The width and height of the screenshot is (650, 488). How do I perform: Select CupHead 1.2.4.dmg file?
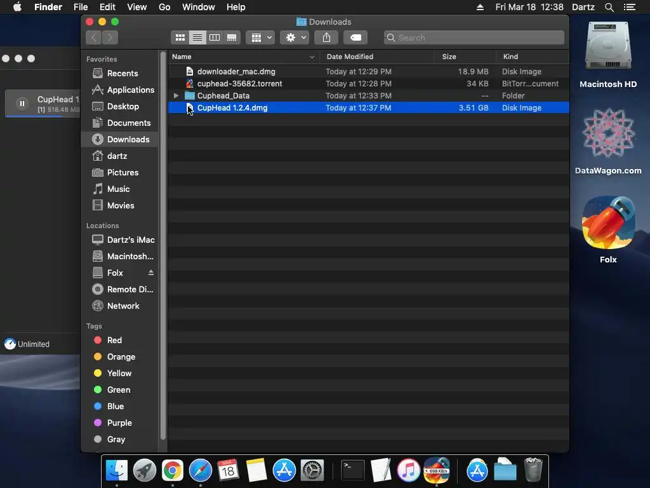coord(369,108)
